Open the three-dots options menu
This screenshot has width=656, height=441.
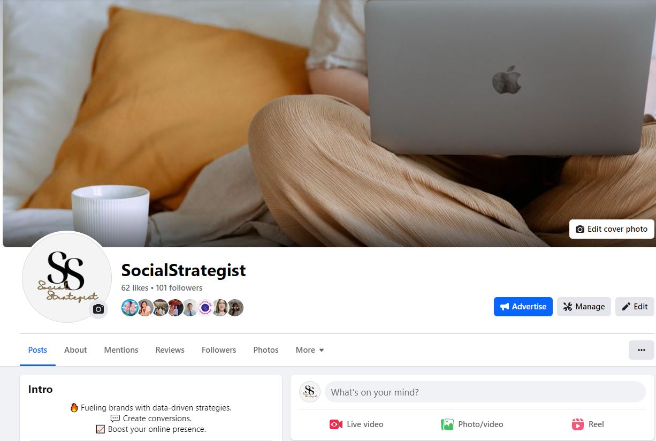[x=642, y=350]
